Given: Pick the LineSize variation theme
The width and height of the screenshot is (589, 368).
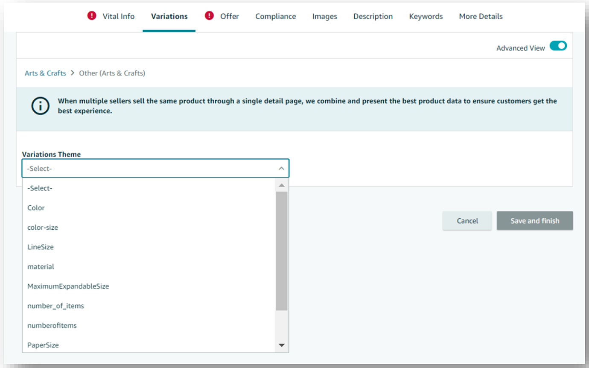Looking at the screenshot, I should click(x=41, y=247).
